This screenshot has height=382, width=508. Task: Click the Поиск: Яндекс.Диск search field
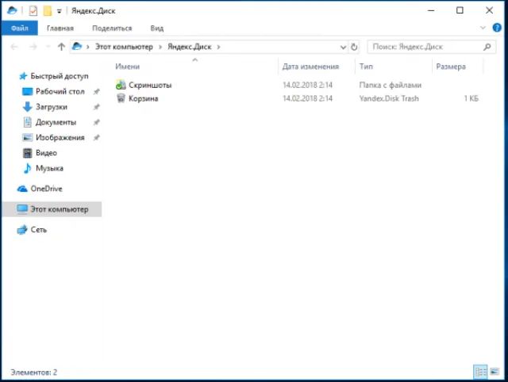431,47
